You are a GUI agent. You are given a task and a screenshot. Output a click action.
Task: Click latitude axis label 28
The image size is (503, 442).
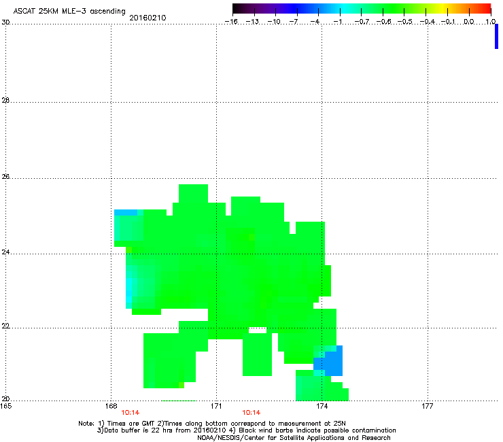(x=5, y=101)
